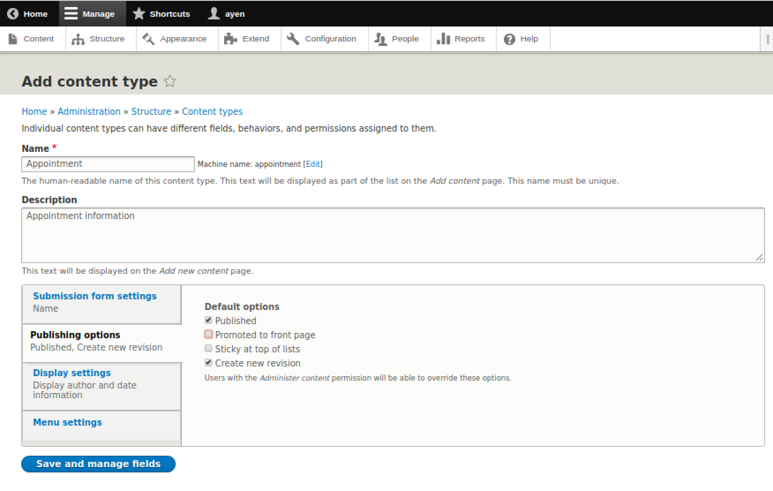Go to the People menu

400,39
